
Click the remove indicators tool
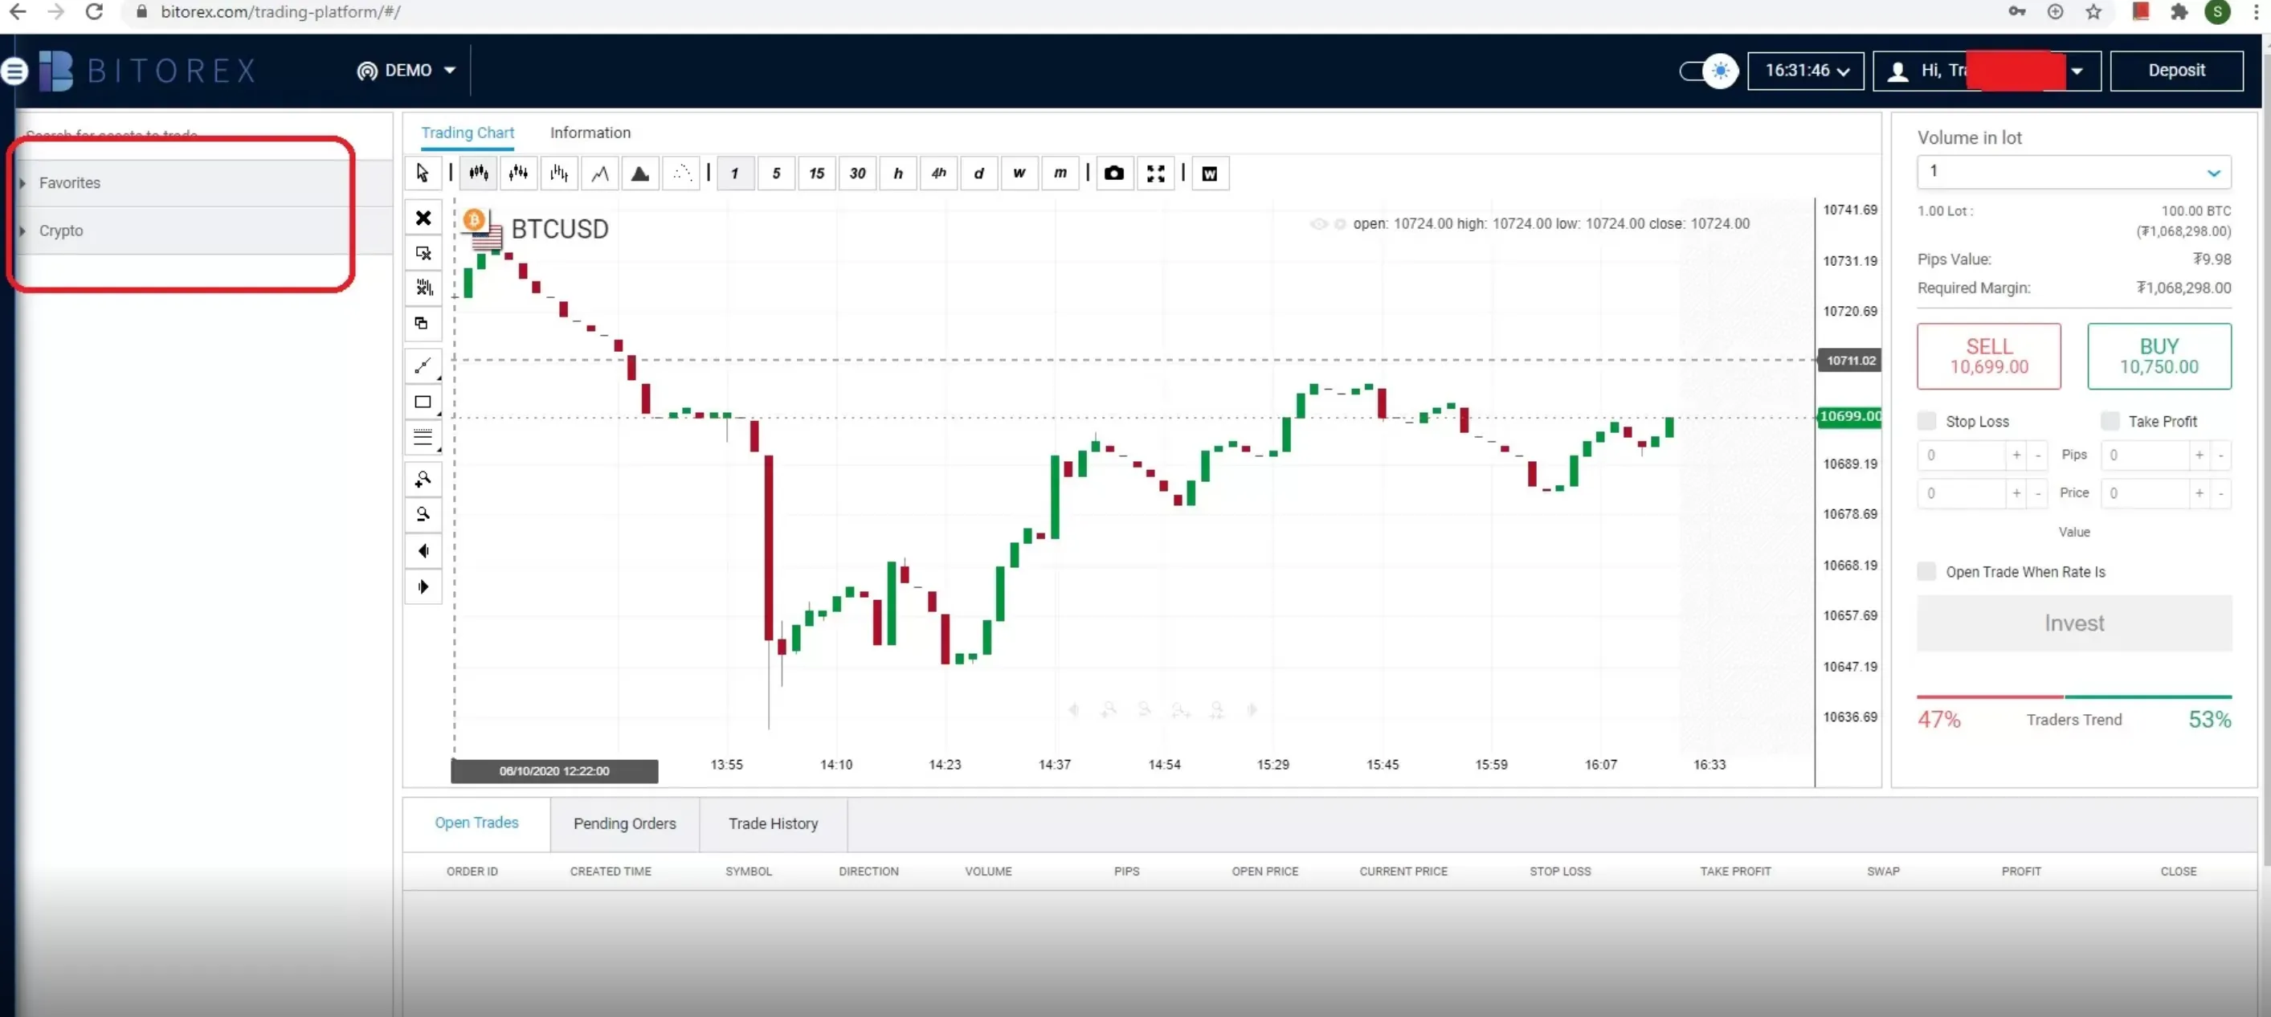coord(423,288)
